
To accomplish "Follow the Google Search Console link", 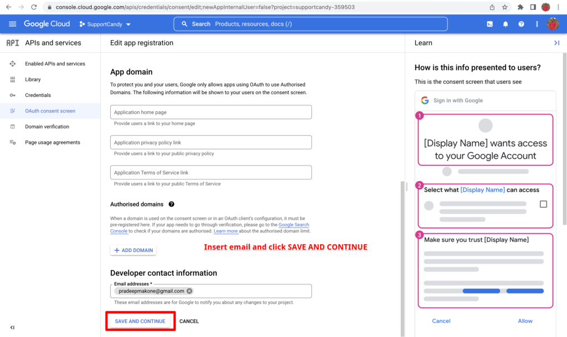I will coord(293,225).
